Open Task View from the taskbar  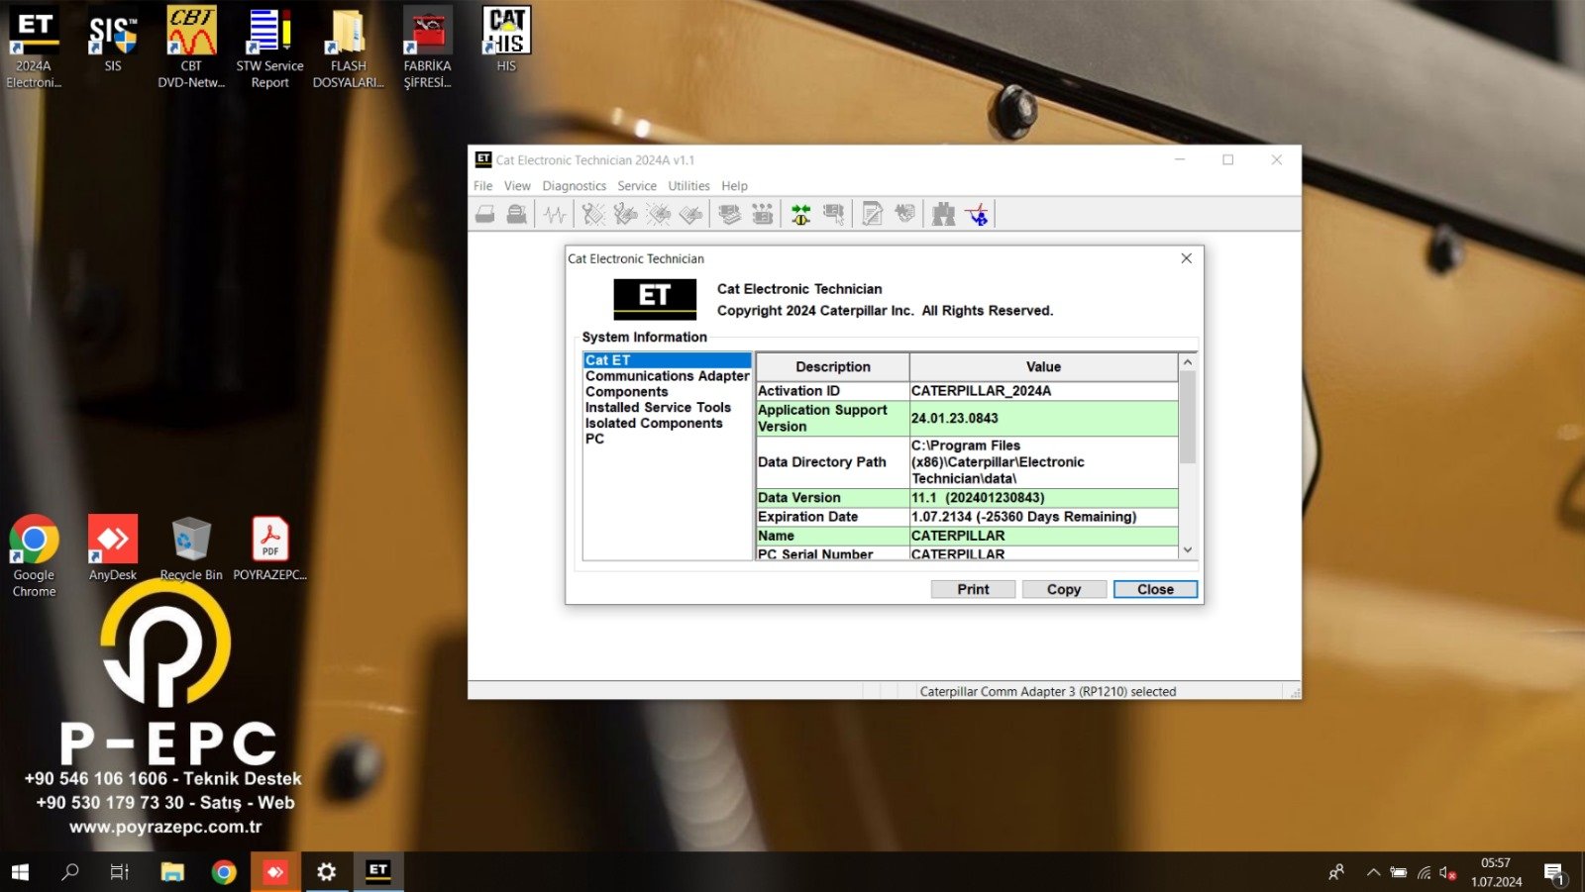point(120,872)
